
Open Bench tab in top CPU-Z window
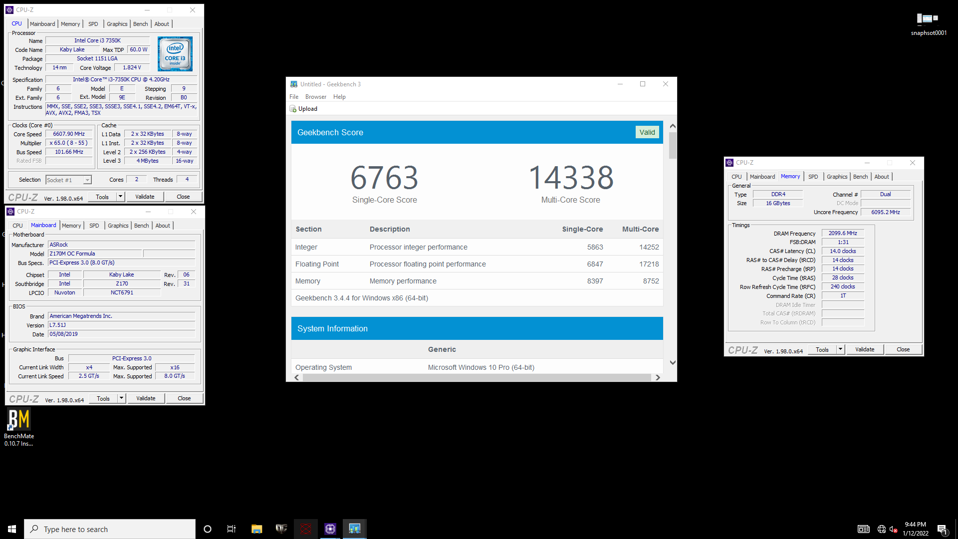pos(141,24)
